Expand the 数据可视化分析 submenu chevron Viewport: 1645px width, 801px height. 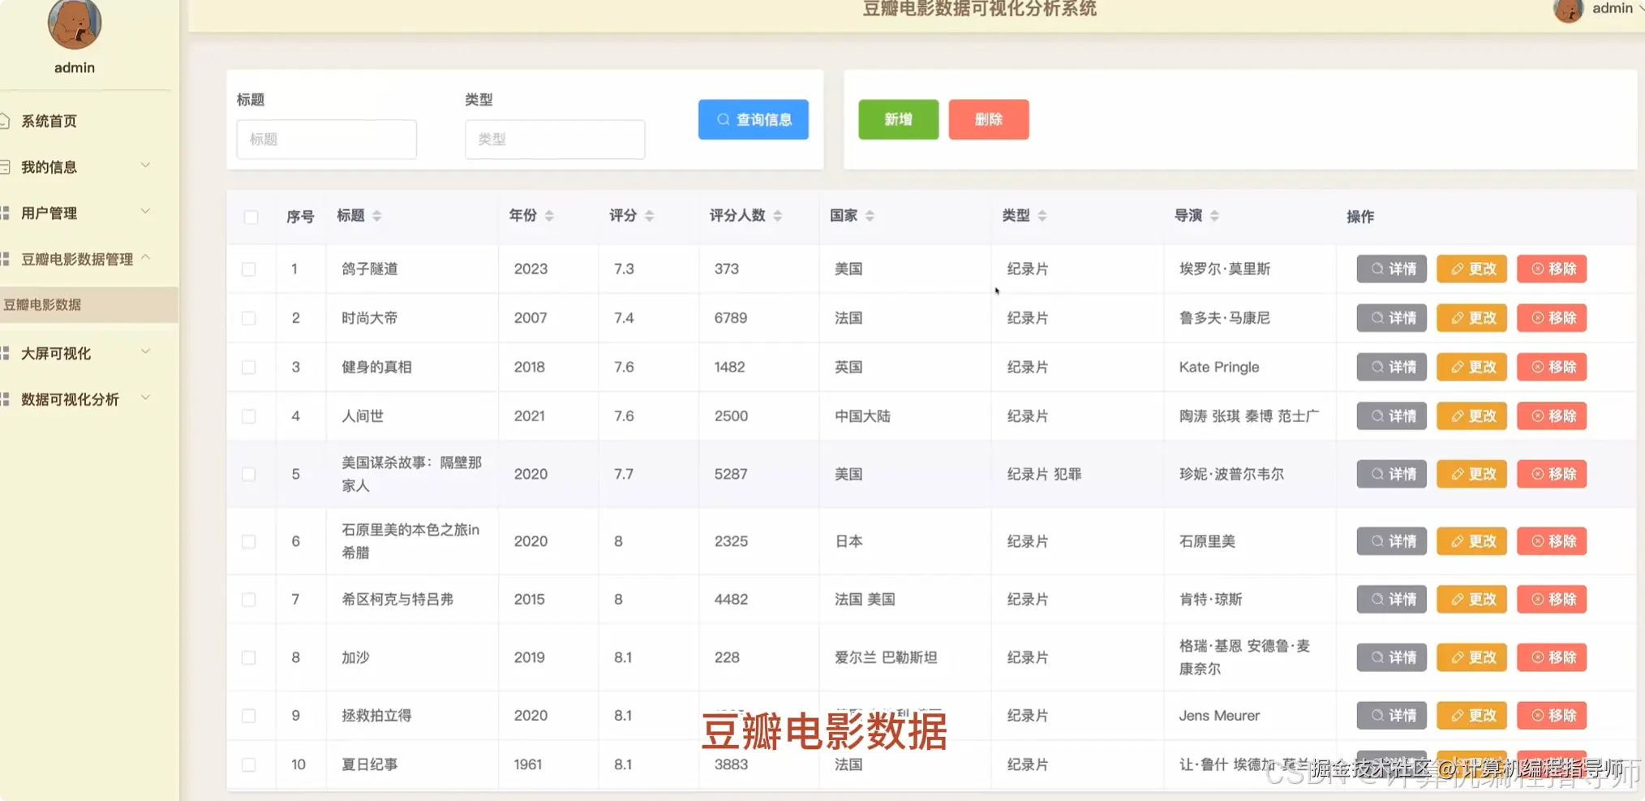click(146, 398)
